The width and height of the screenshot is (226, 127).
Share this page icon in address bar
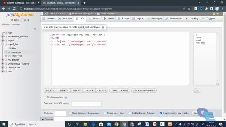coord(184,9)
